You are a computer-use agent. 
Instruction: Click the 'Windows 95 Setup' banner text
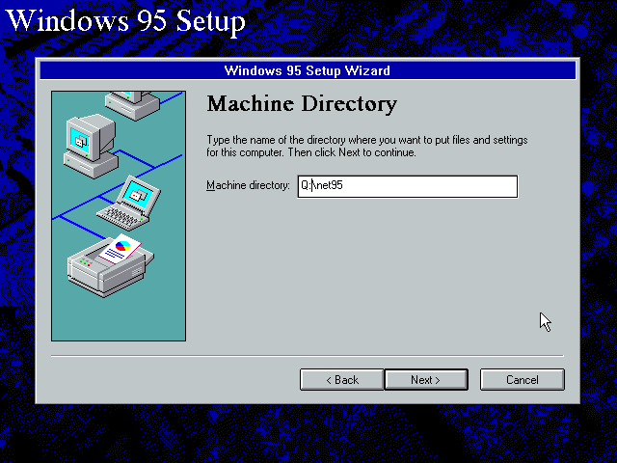125,21
